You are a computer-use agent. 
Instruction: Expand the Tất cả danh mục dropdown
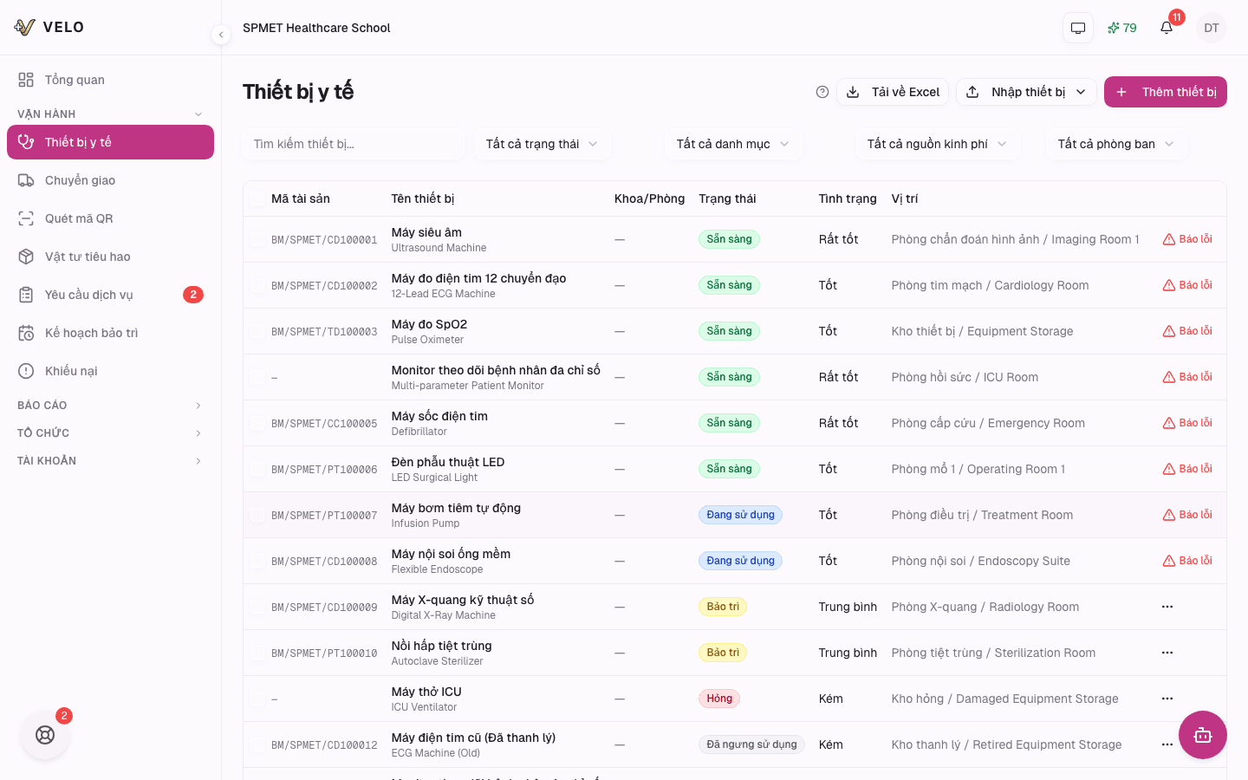(733, 144)
